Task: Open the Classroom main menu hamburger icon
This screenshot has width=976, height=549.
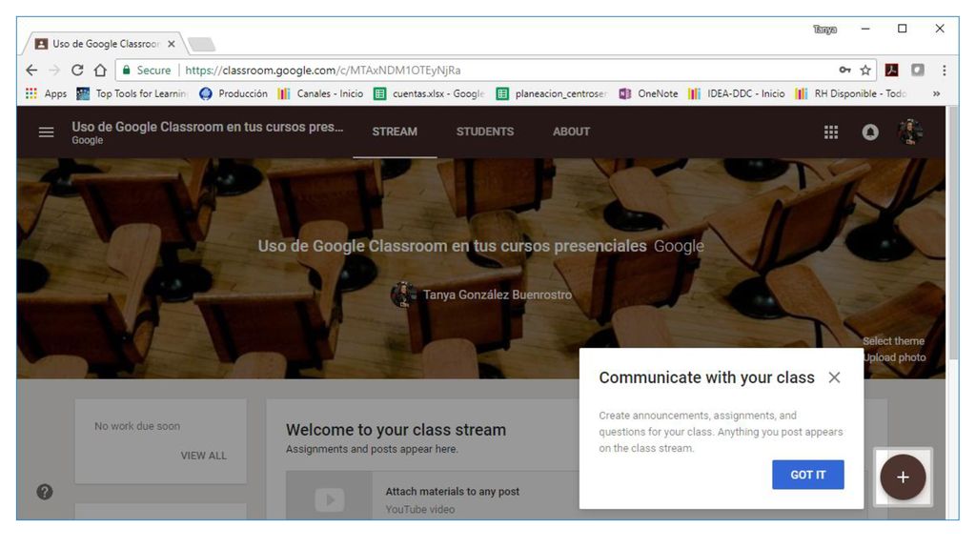Action: click(x=46, y=132)
